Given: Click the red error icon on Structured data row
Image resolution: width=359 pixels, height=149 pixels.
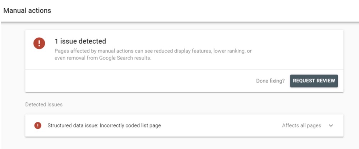Looking at the screenshot, I should point(38,125).
